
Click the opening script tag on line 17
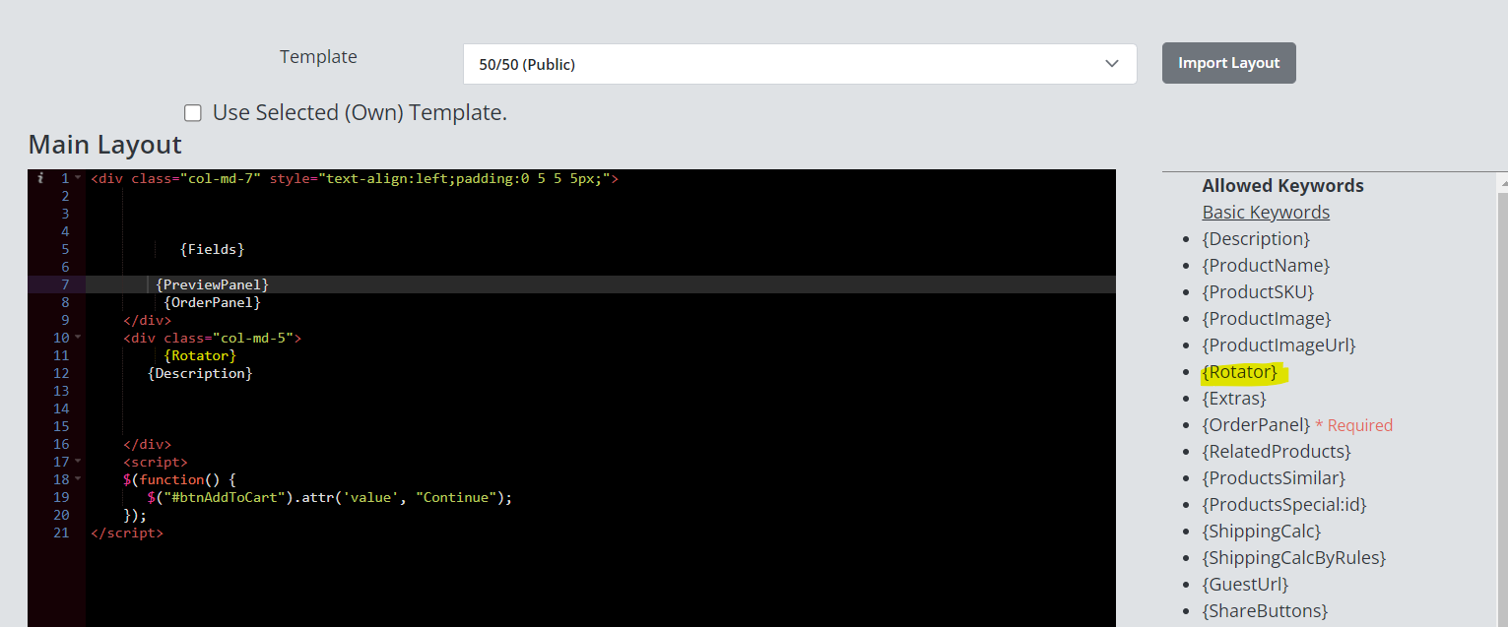[156, 462]
